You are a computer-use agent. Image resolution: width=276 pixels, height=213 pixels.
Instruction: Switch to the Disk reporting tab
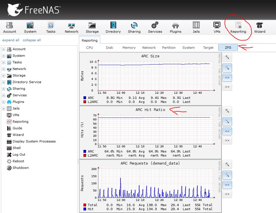tap(109, 48)
